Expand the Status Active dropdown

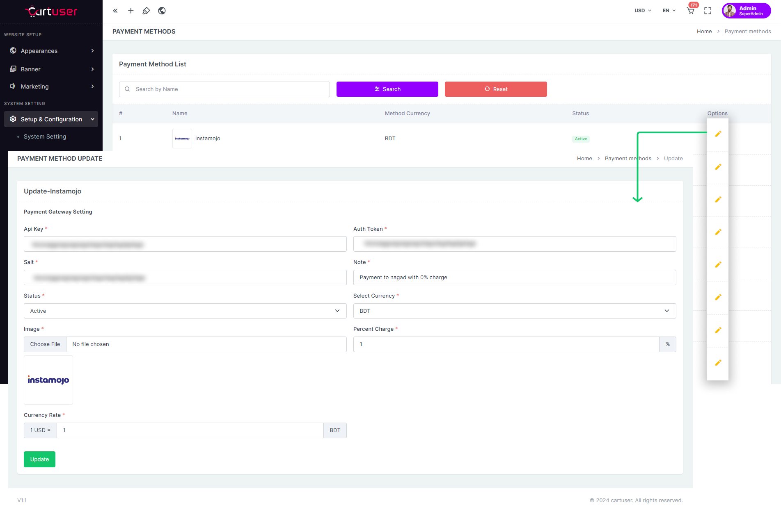click(185, 311)
